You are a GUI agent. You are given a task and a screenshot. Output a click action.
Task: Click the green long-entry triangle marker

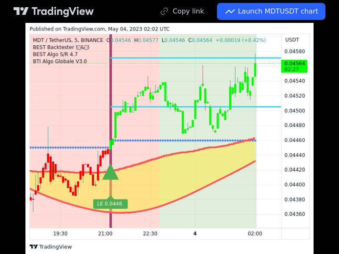tap(111, 172)
